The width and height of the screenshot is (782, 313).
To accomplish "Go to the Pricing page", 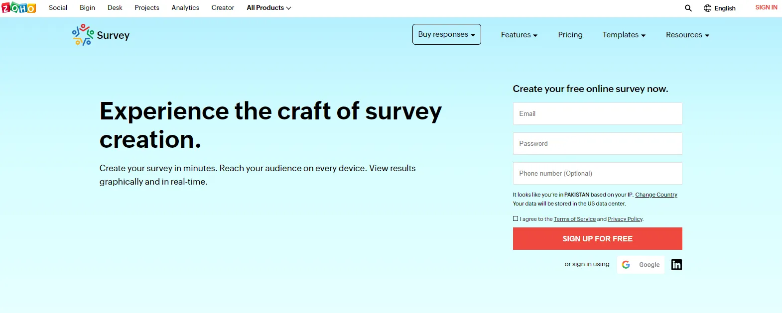I will point(570,35).
